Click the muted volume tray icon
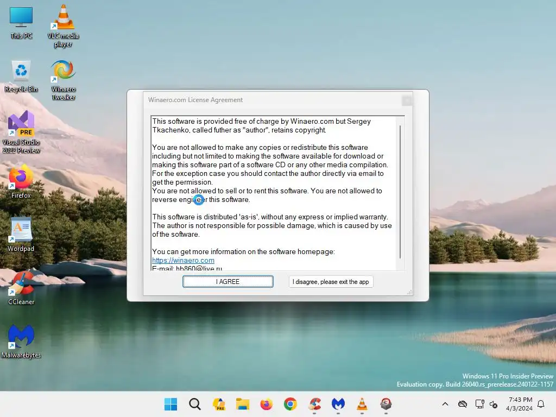Screen dimensions: 556x417 (493, 404)
